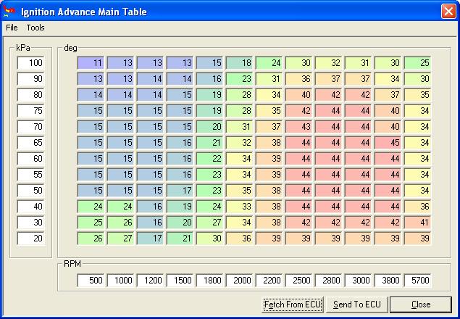Select the cell at 90 kPa, 500 RPM
460x319 pixels.
click(91, 79)
